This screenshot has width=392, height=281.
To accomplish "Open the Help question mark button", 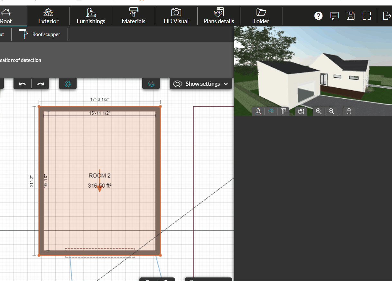I will tap(318, 16).
